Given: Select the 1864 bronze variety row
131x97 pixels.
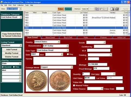Looking at the screenshot, I should pos(76,30).
